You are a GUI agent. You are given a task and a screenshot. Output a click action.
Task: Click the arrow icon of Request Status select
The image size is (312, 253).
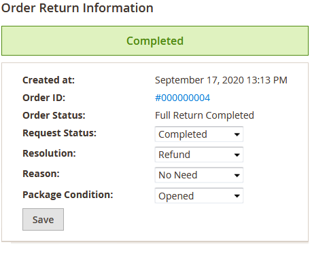tap(237, 134)
